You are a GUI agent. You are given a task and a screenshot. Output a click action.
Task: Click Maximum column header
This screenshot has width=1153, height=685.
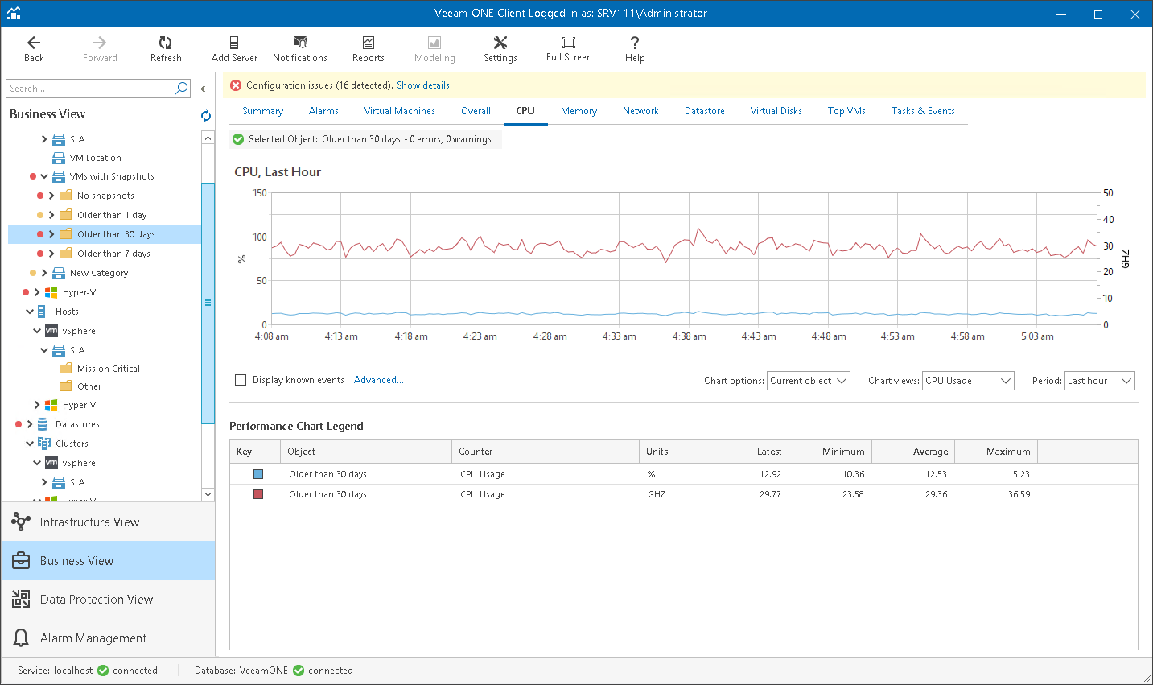coord(995,452)
